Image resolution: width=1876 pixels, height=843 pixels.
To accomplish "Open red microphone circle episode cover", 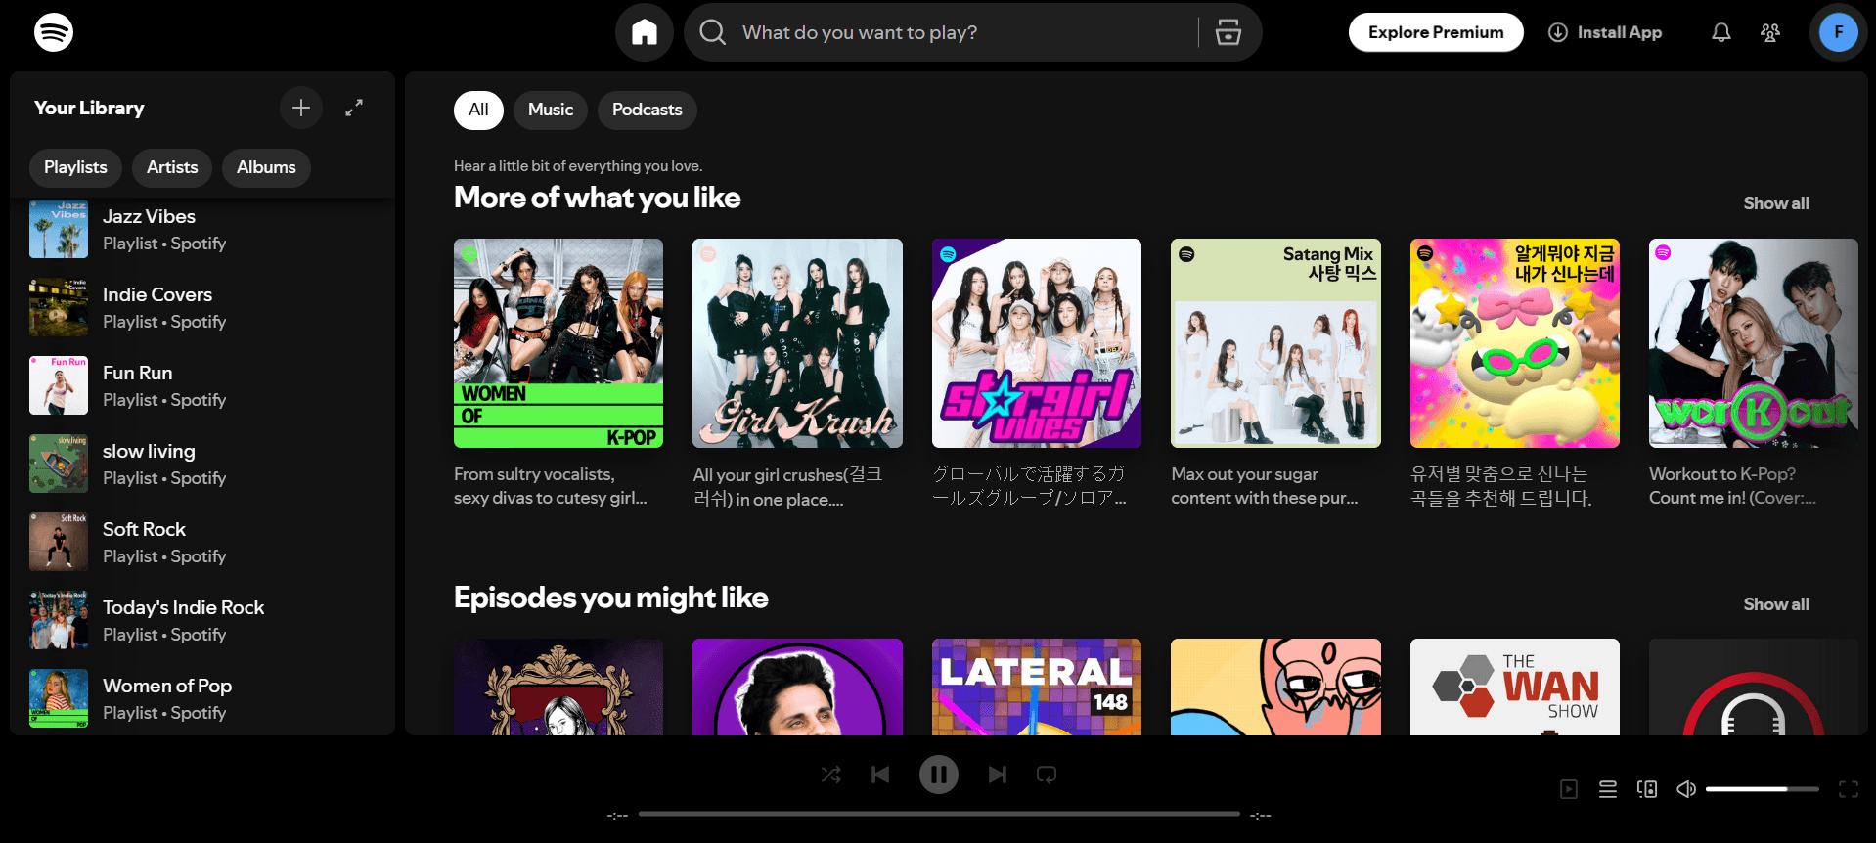I will click(x=1754, y=687).
